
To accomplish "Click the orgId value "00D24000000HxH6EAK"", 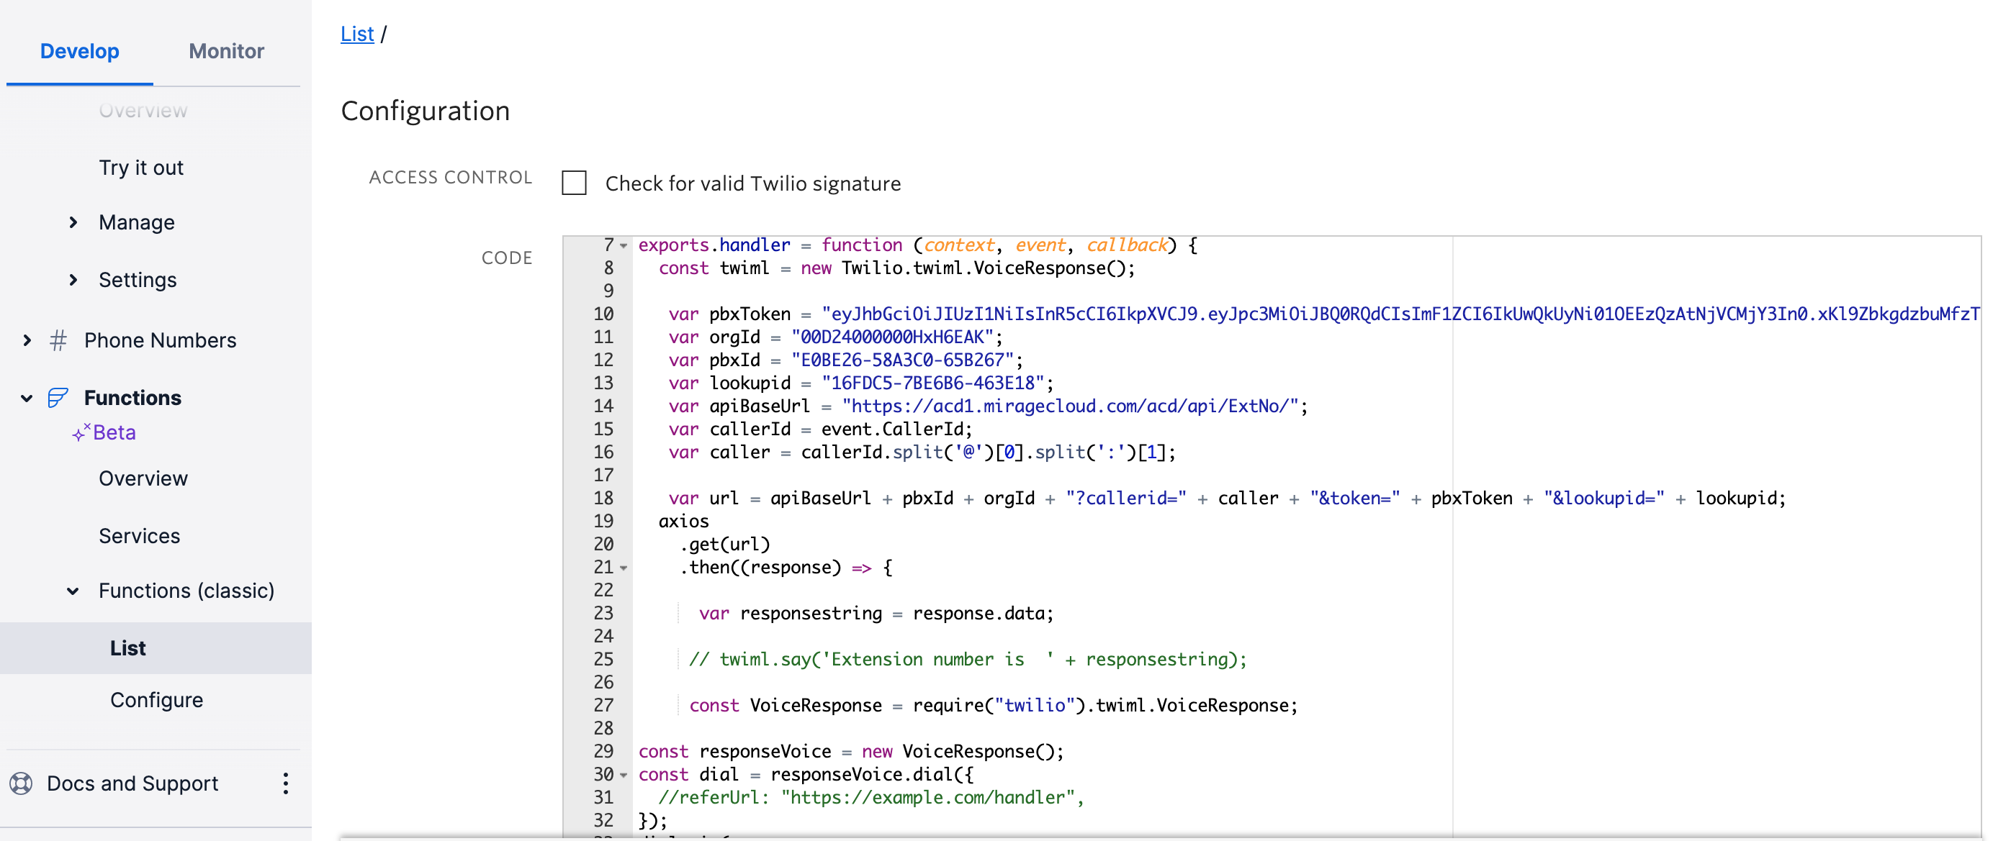I will point(892,337).
